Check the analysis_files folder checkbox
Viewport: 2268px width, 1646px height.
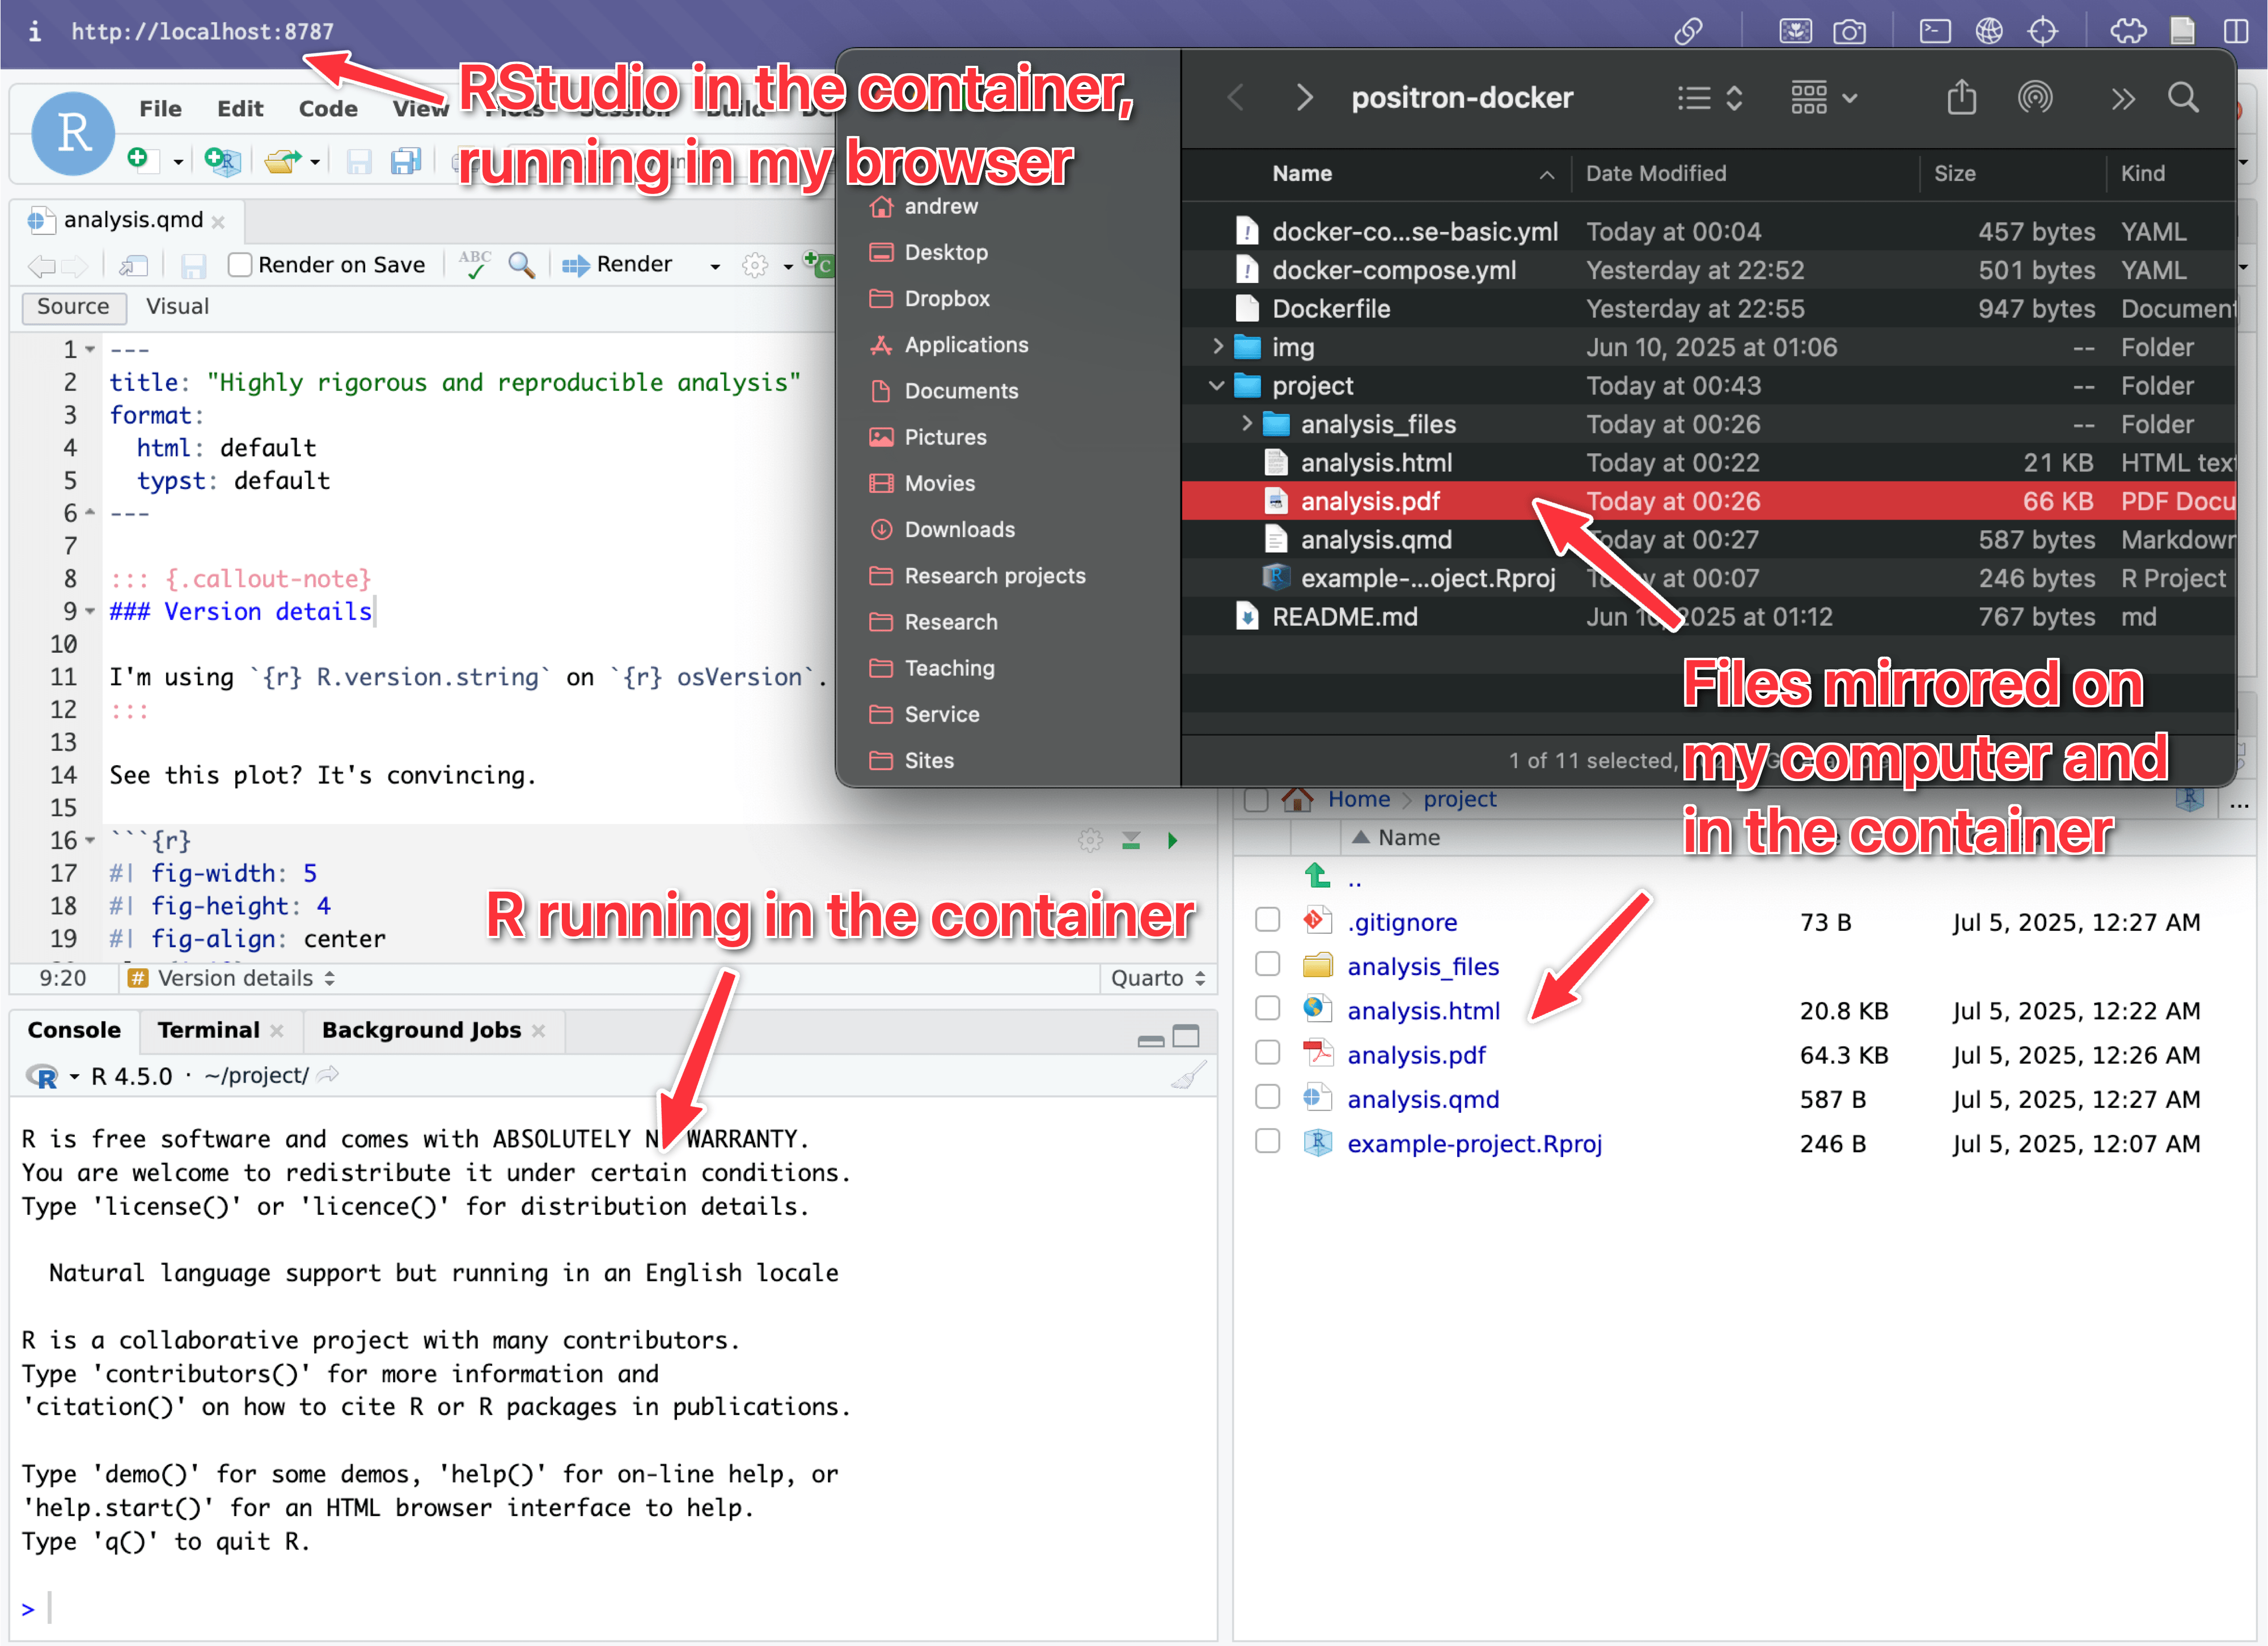click(x=1267, y=964)
